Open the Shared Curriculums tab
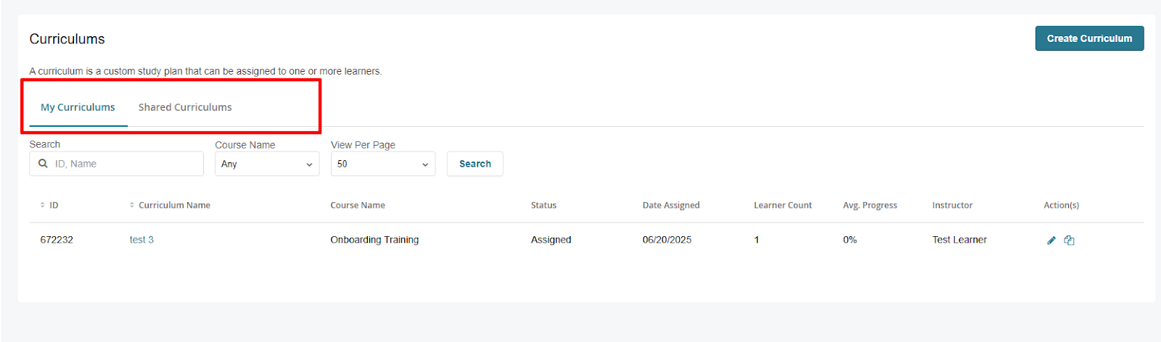This screenshot has width=1161, height=342. click(185, 107)
